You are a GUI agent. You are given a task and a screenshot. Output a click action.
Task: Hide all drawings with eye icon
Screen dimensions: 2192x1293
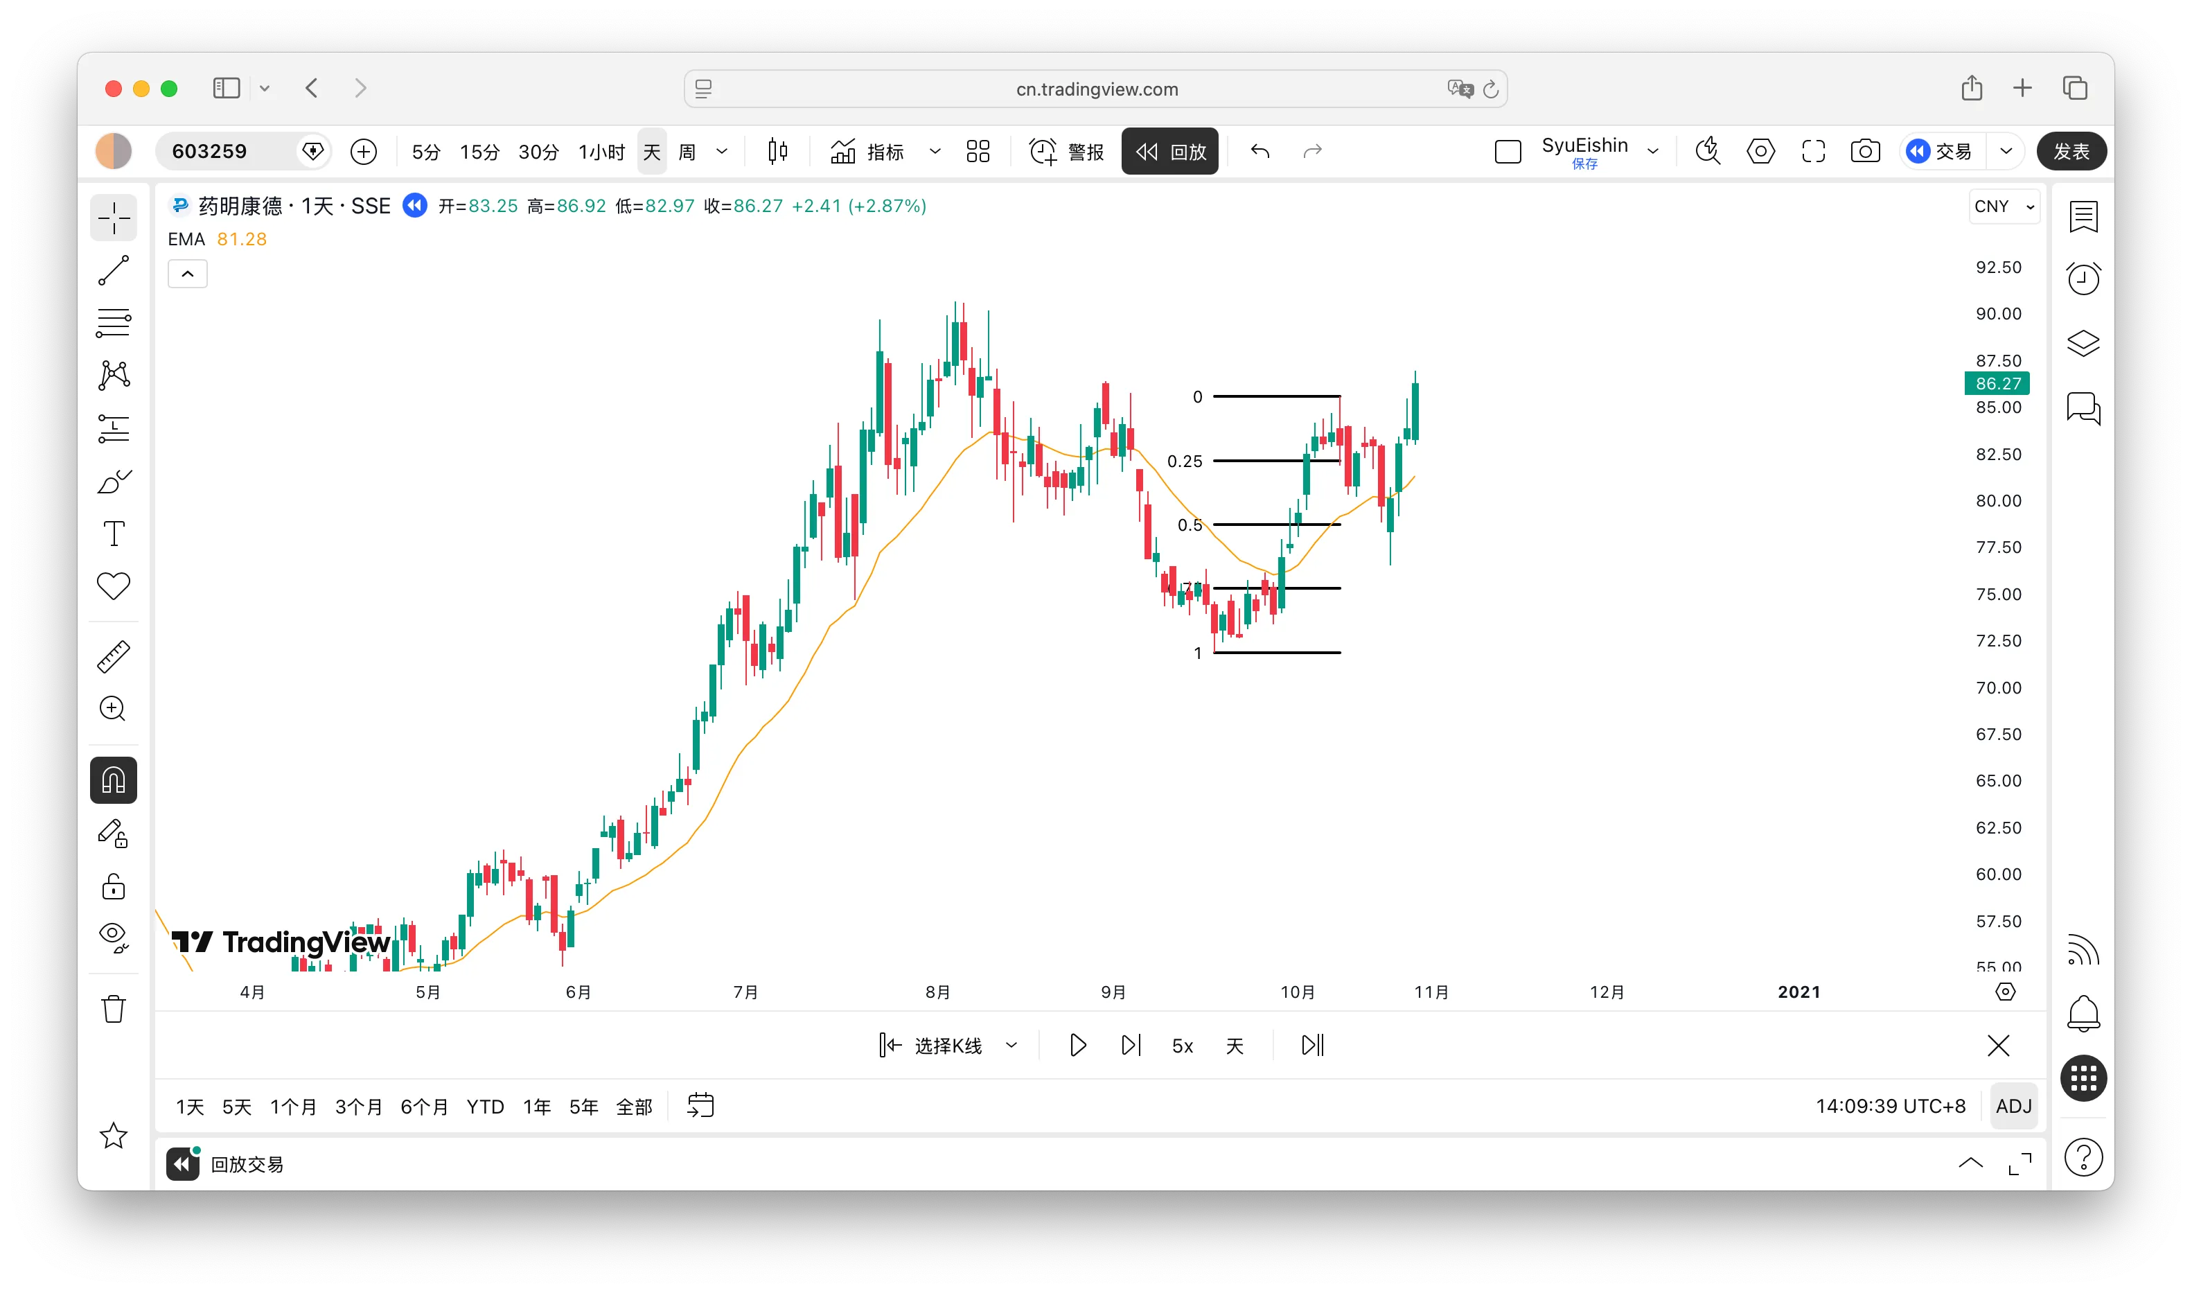[x=114, y=938]
